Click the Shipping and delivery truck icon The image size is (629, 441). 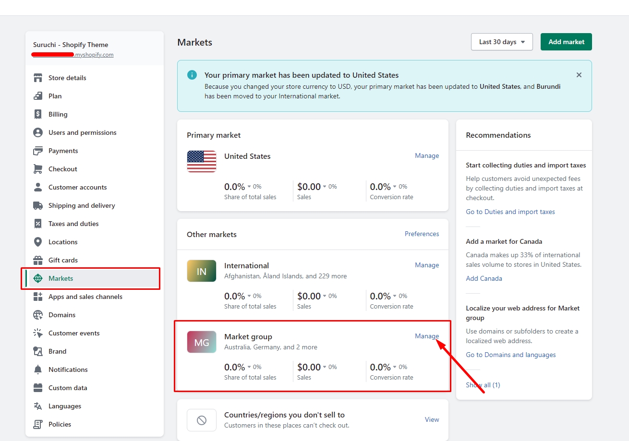tap(38, 205)
